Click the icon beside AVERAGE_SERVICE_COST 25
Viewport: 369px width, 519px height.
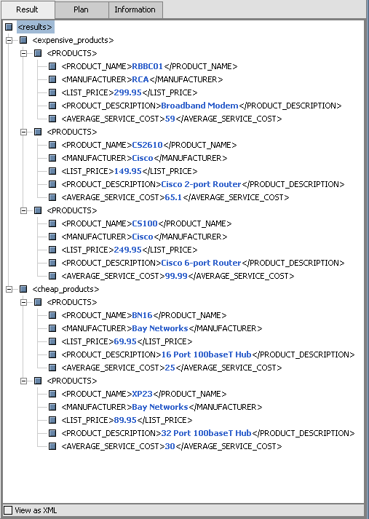[52, 368]
